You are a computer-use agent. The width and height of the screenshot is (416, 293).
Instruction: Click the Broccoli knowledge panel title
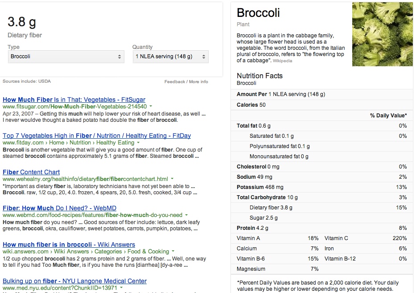point(258,13)
